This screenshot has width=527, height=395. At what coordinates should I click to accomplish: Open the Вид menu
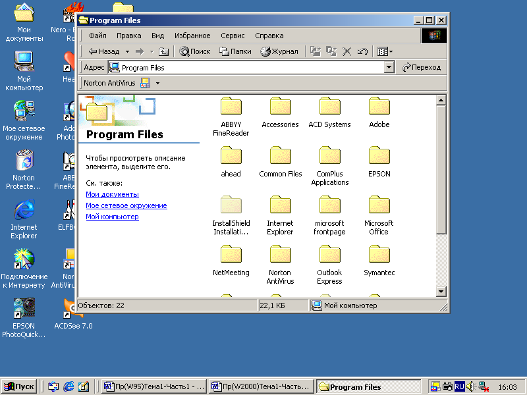(157, 36)
